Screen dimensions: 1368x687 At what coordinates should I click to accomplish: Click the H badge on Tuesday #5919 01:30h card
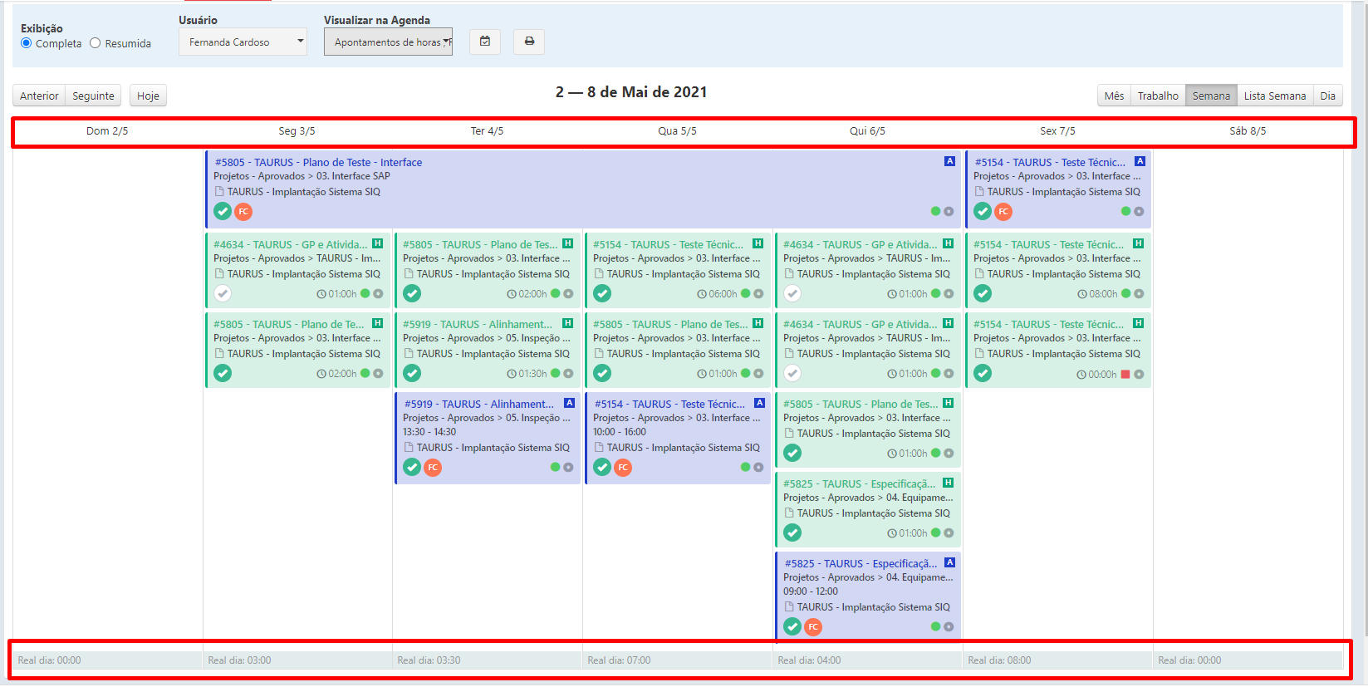point(567,323)
